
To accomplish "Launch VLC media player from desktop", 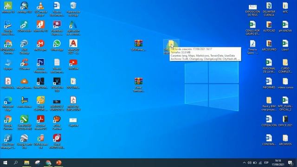I will click(x=40, y=9).
